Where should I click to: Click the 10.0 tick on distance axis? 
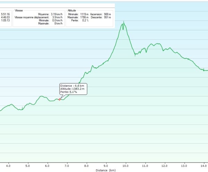pos(125,166)
